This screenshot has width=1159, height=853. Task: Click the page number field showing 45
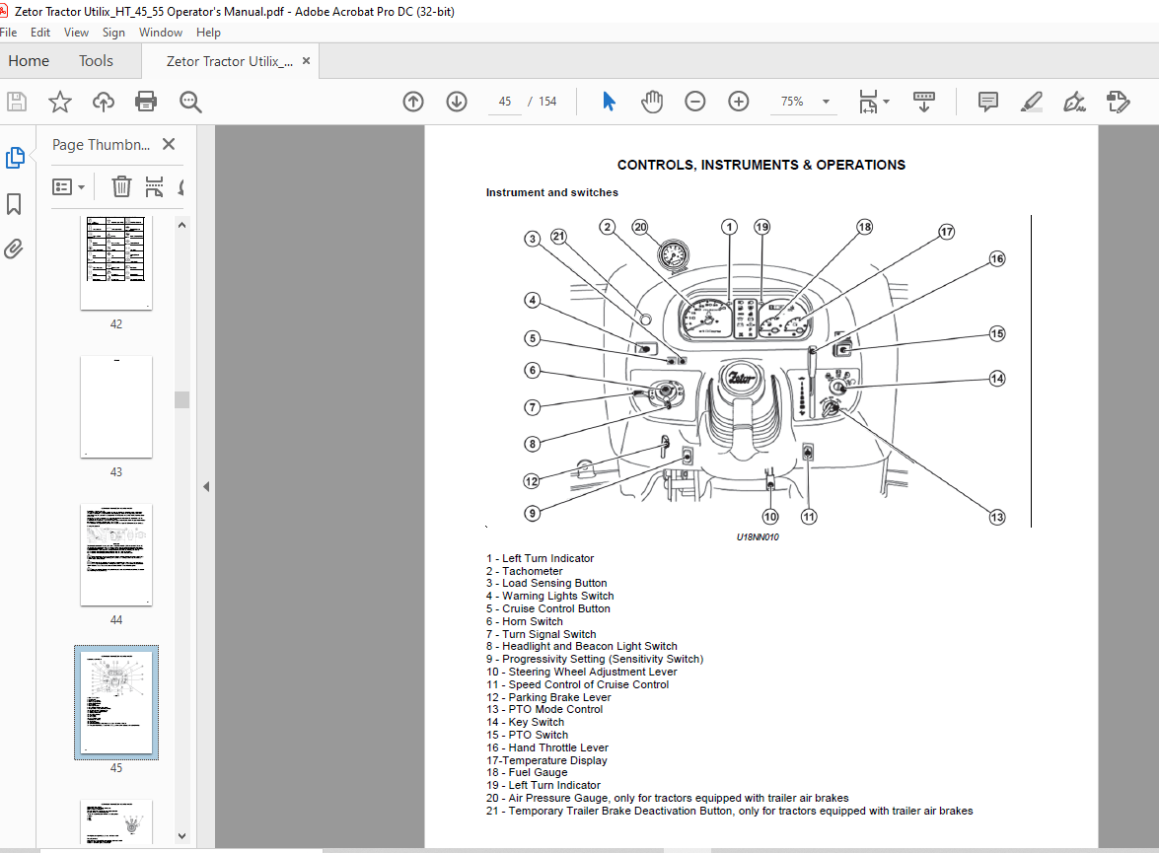click(x=505, y=102)
